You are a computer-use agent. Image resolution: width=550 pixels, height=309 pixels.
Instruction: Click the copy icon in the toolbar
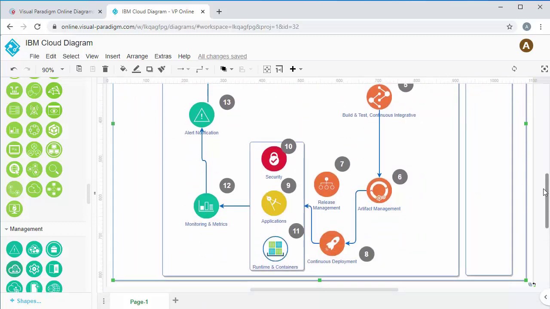click(79, 69)
